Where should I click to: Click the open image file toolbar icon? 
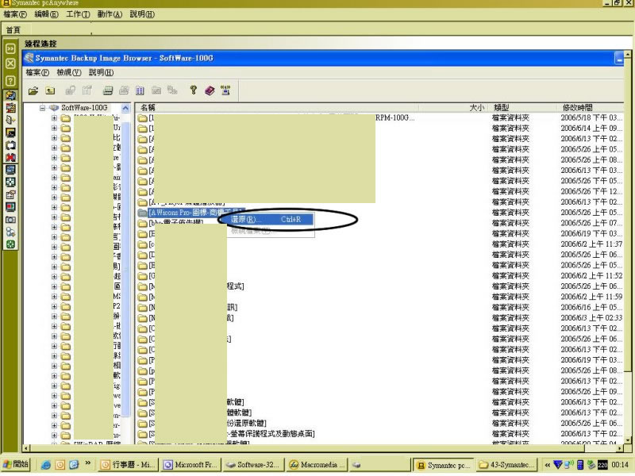[x=33, y=90]
